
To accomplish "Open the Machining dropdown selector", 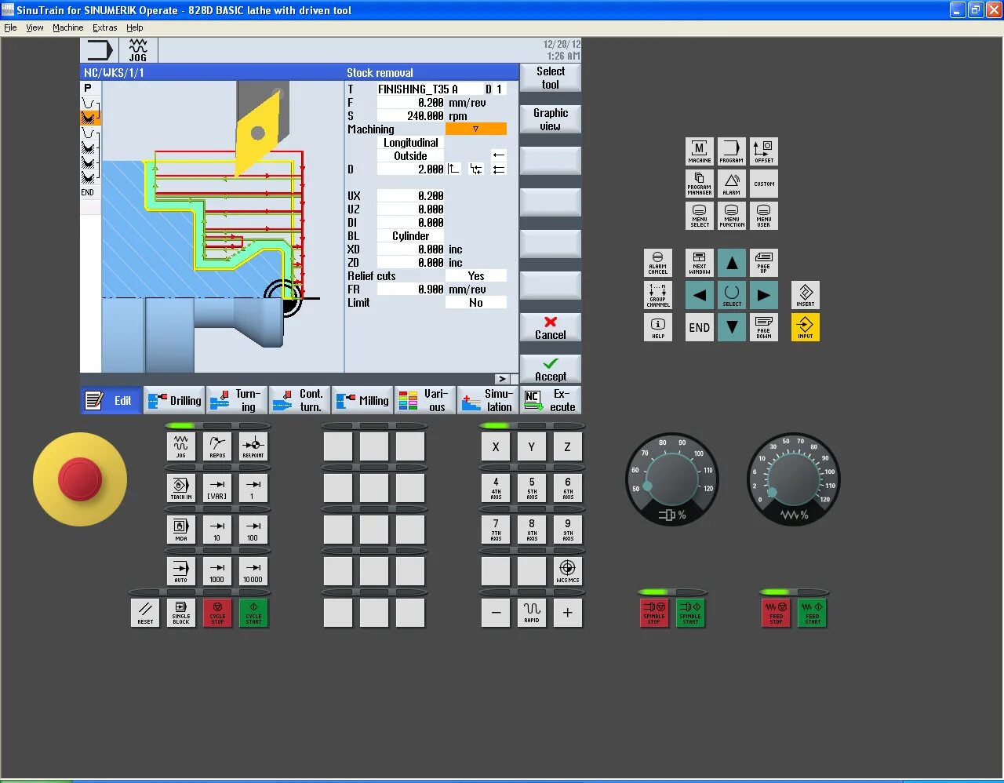I will pos(475,129).
